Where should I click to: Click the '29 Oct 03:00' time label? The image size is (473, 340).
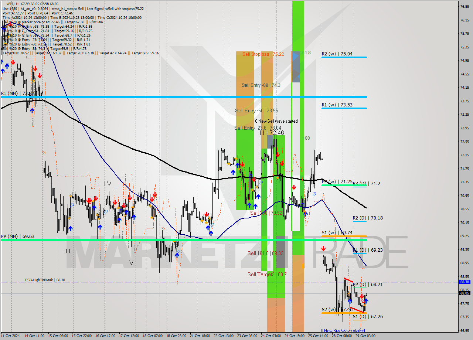pyautogui.click(x=366, y=336)
